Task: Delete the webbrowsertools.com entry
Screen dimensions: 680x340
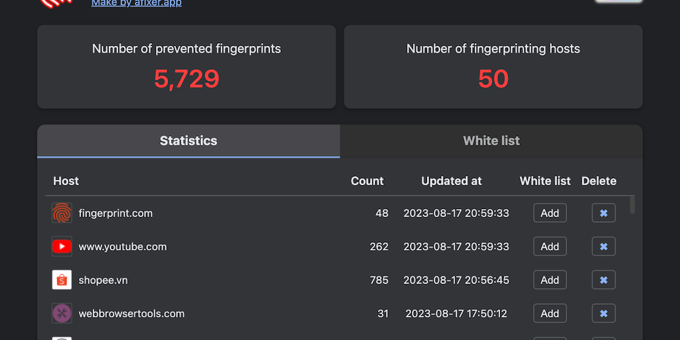Action: (x=604, y=313)
